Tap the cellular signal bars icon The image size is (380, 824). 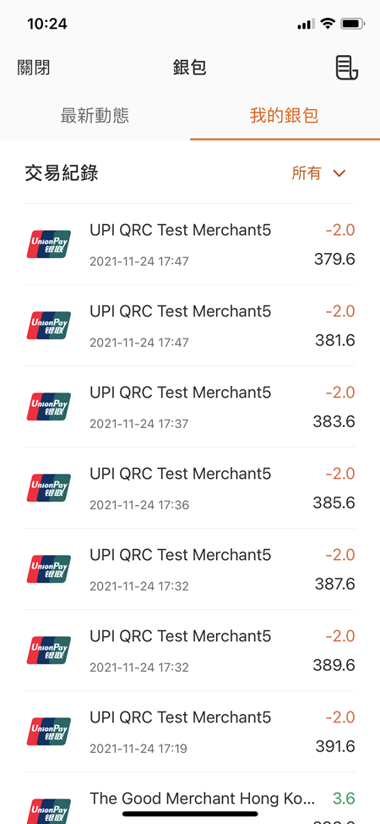coord(306,25)
